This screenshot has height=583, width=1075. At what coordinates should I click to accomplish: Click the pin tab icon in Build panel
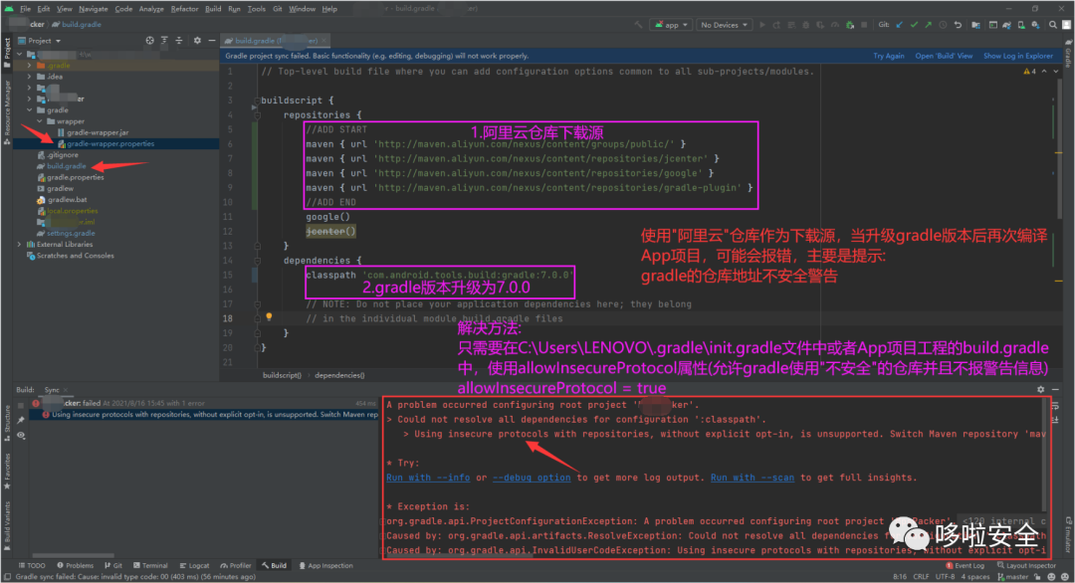[21, 420]
